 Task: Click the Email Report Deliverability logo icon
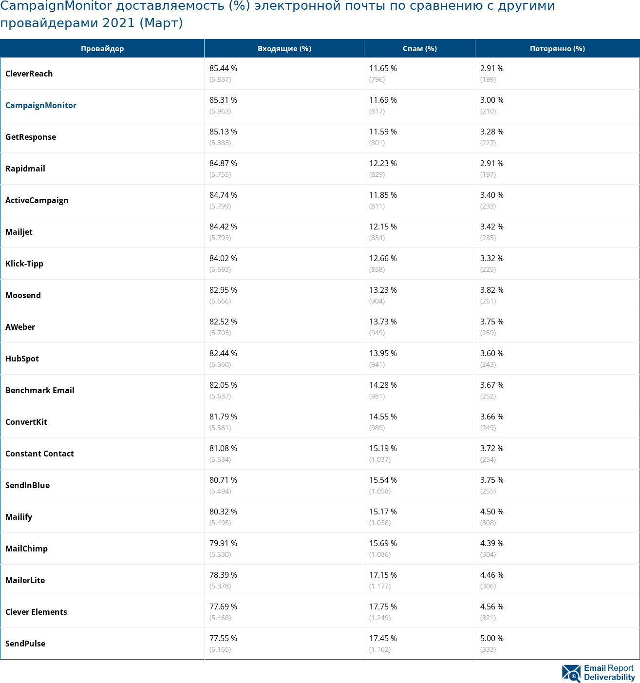click(x=571, y=673)
